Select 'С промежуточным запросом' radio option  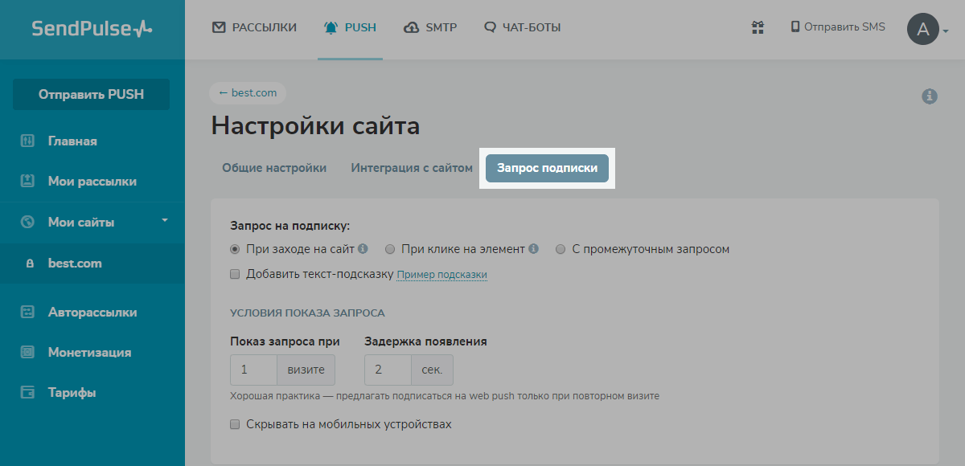click(561, 249)
